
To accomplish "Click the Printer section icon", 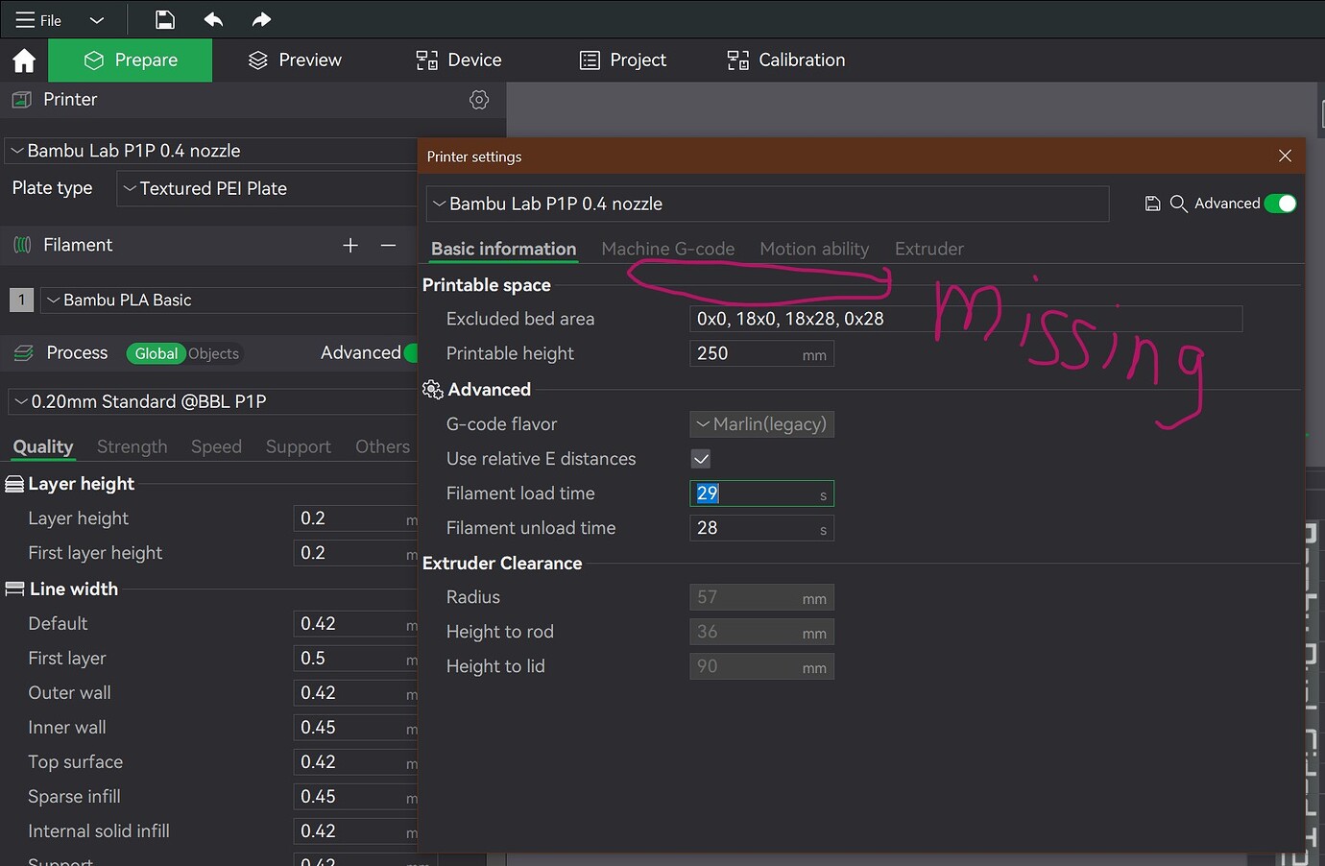I will point(21,100).
